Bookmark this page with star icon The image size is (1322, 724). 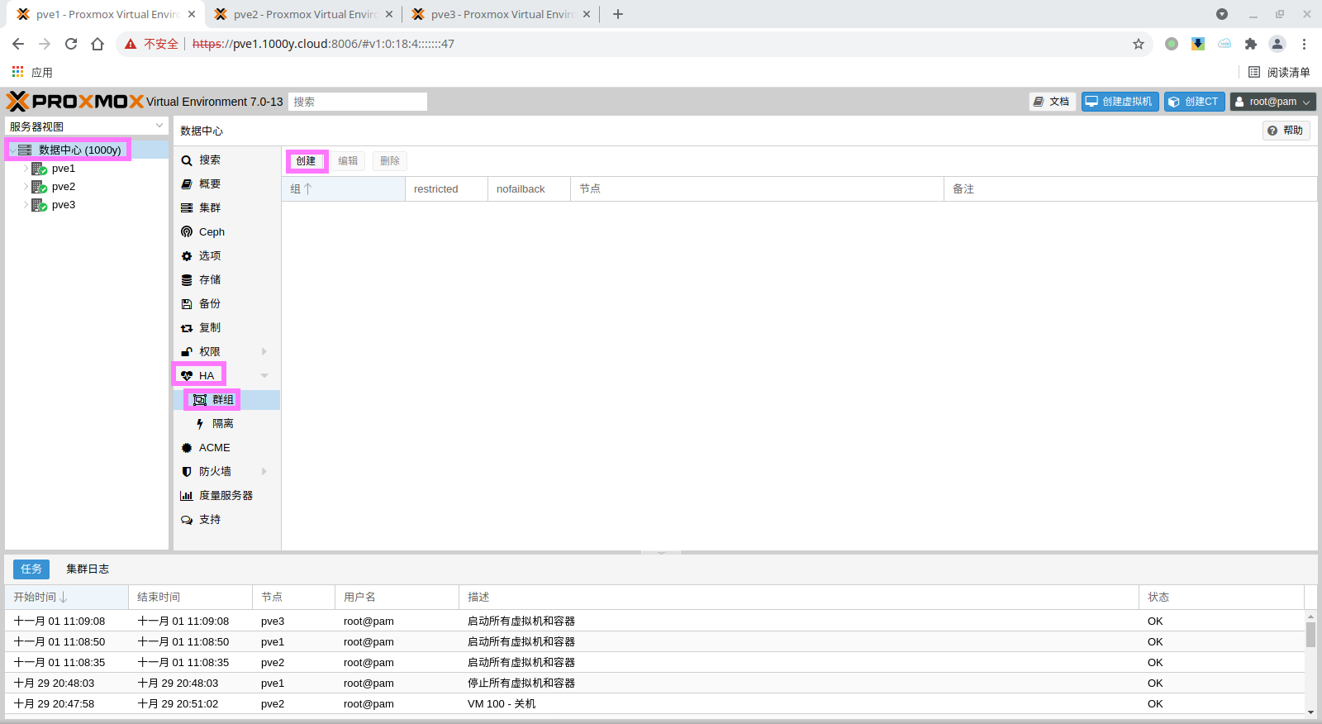(1139, 44)
